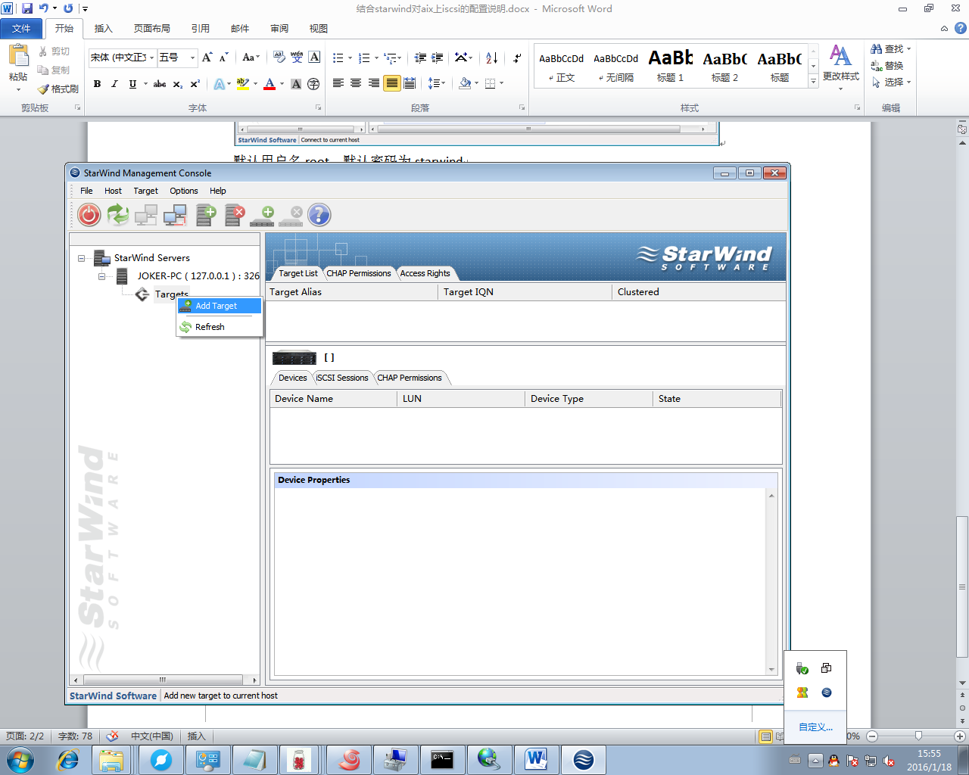This screenshot has height=775, width=969.
Task: Click the zoom out minus button in Word
Action: [x=872, y=736]
